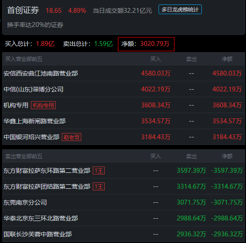This screenshot has width=246, height=243.
Task: Click T王 tag on 拉萨东环路 row
Action: 98,171
